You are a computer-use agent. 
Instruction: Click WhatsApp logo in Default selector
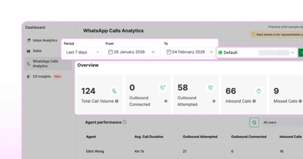(220, 53)
